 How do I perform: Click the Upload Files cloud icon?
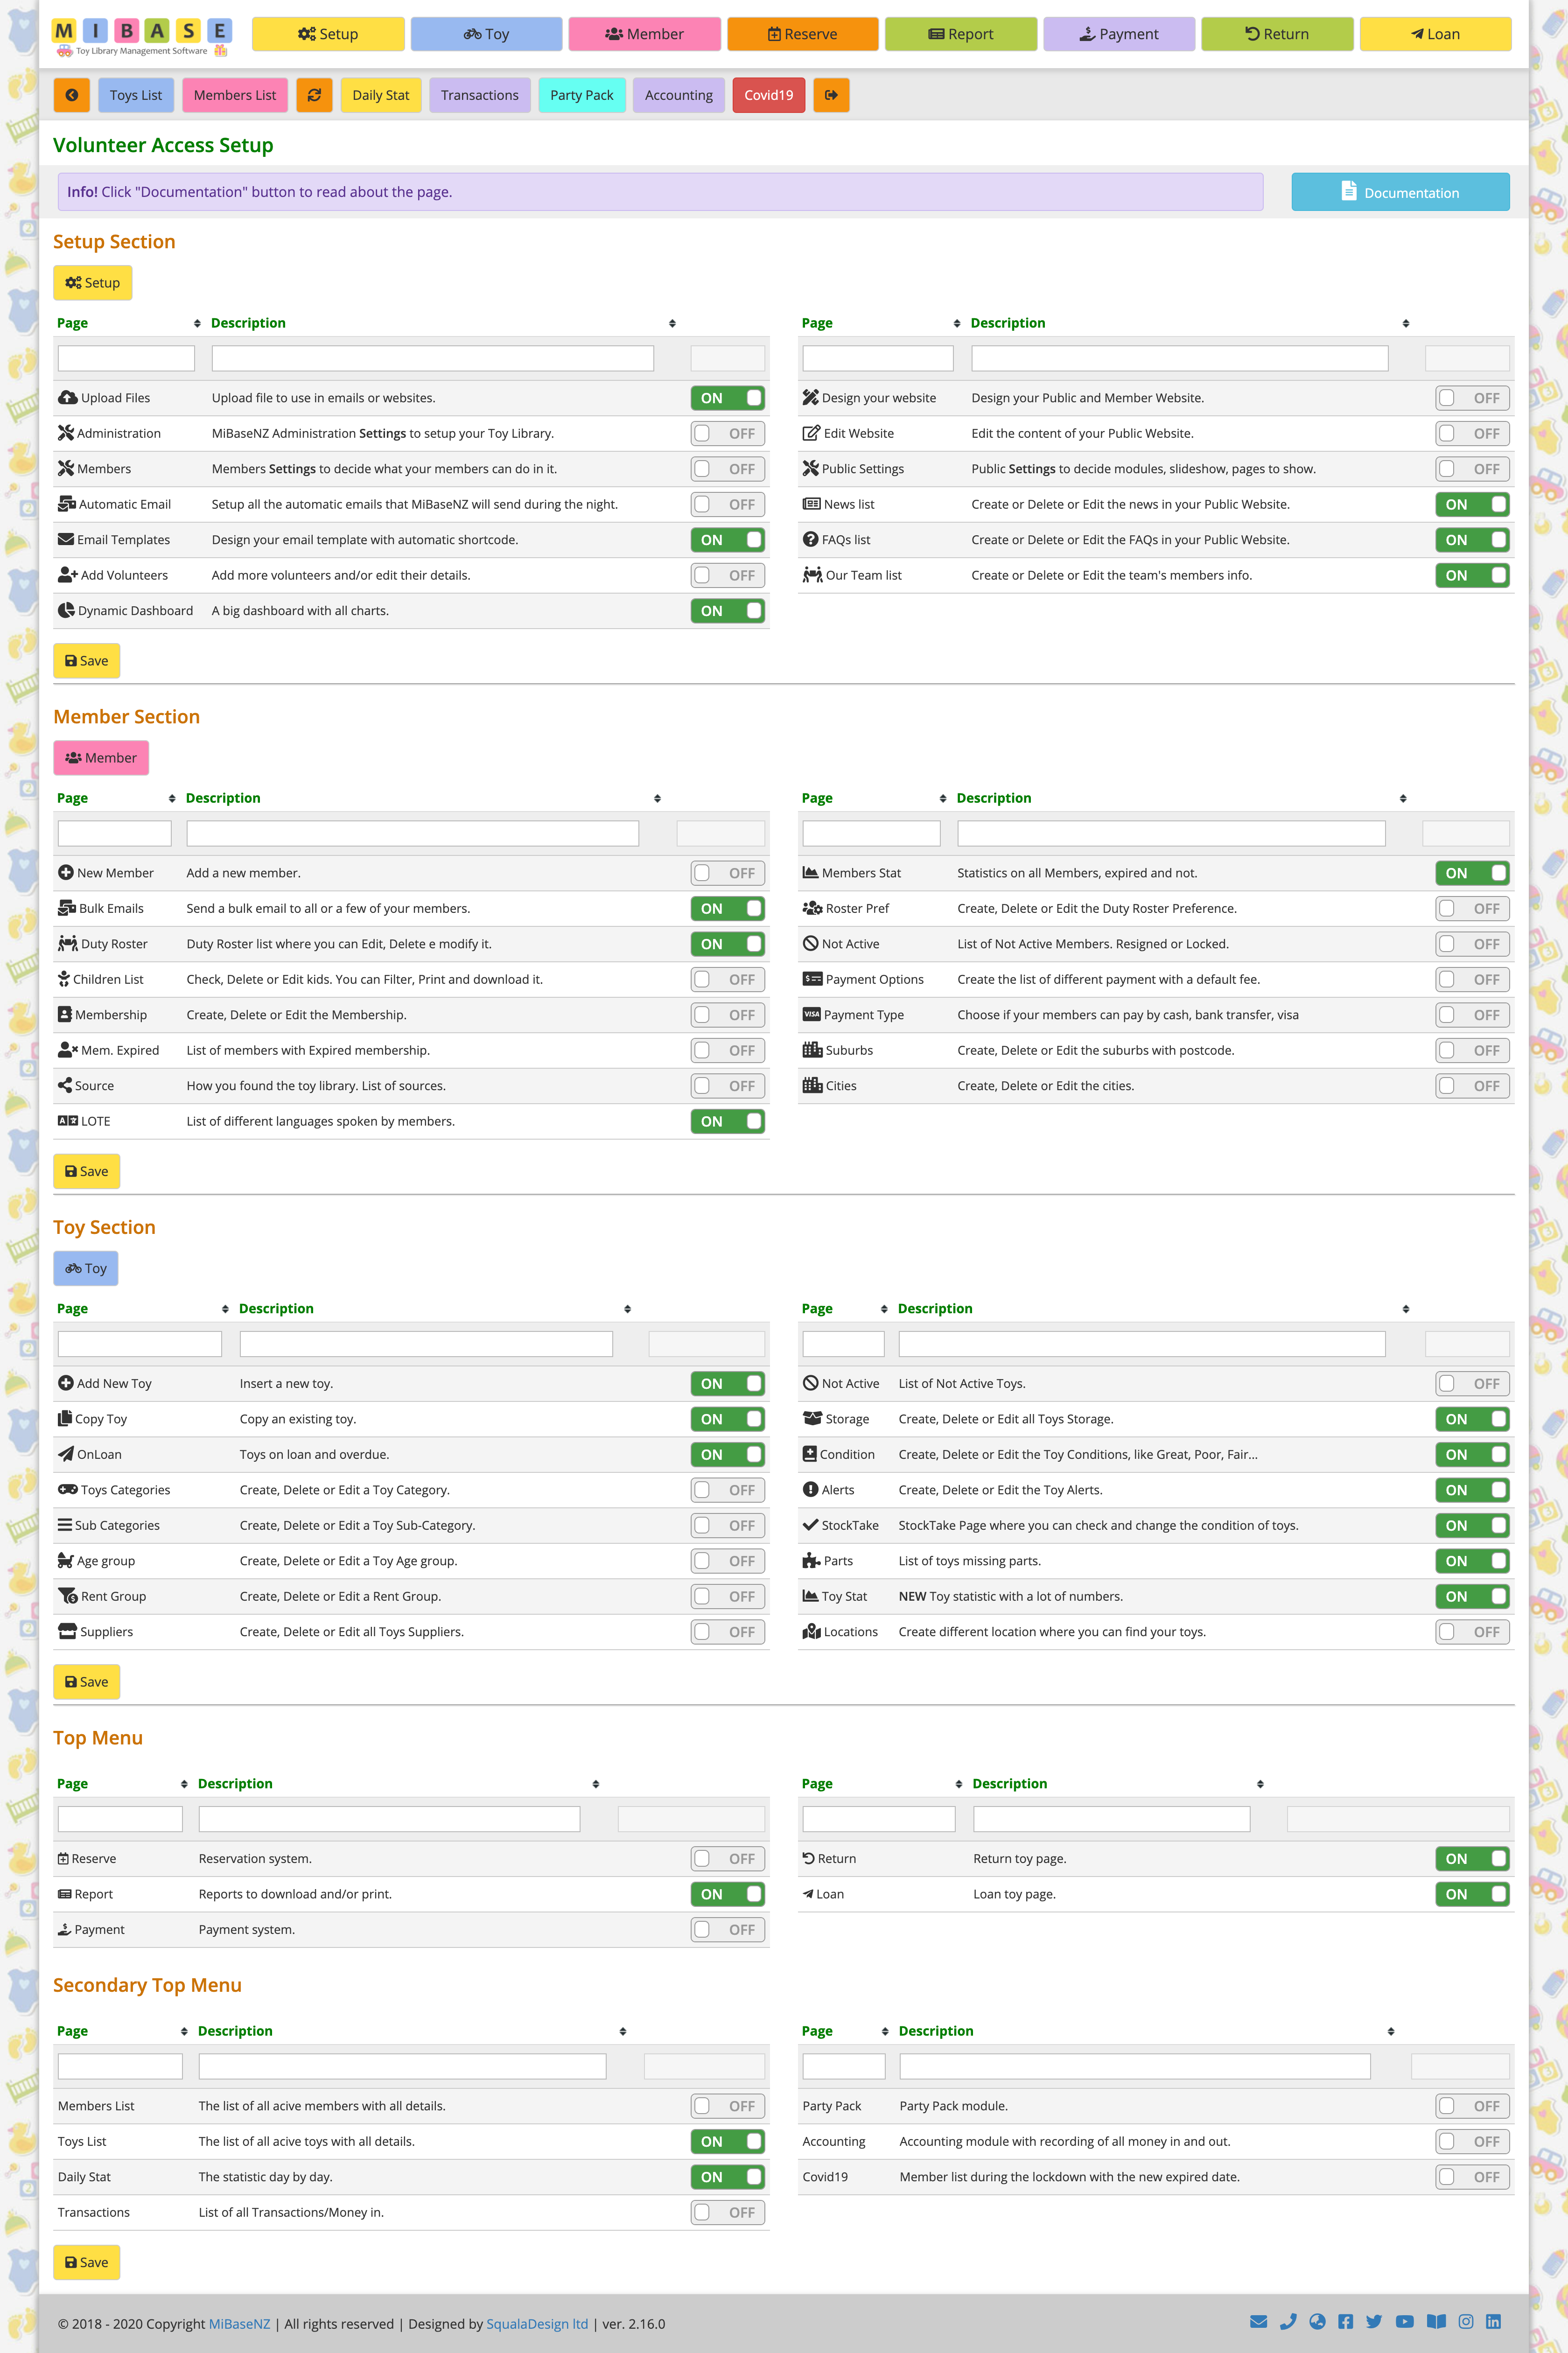pyautogui.click(x=67, y=398)
